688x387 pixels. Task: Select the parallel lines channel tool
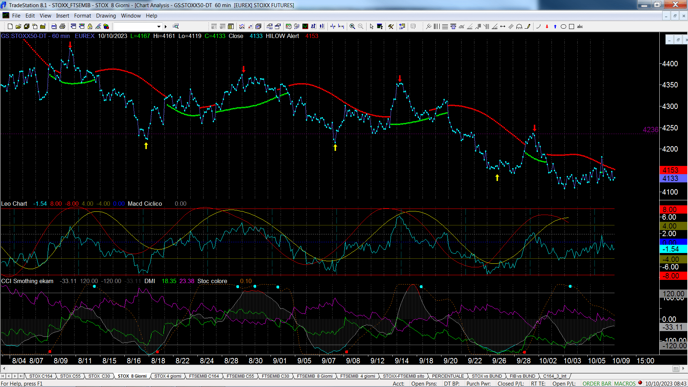point(511,27)
